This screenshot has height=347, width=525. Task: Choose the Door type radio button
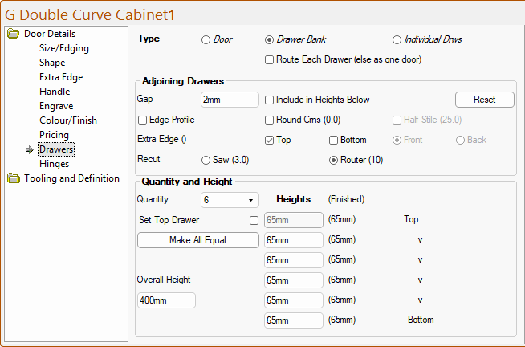pyautogui.click(x=206, y=39)
